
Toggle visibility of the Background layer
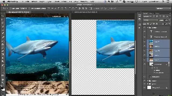click(x=144, y=87)
